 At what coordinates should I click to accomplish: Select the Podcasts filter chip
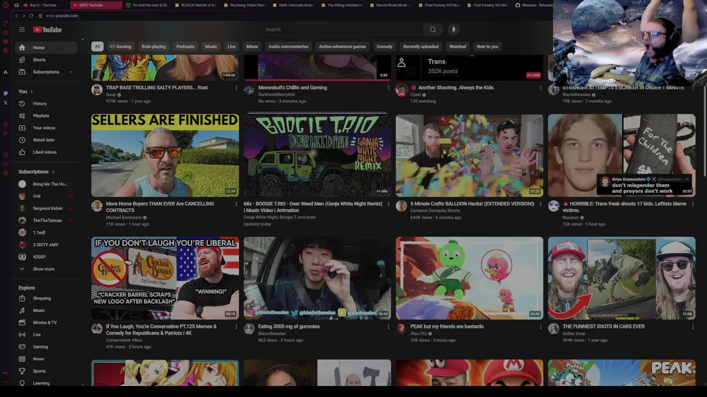[x=185, y=46]
